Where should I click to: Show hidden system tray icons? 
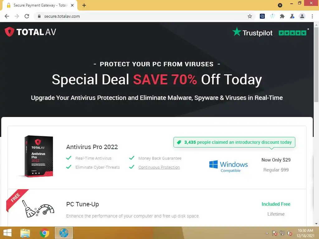click(x=267, y=233)
